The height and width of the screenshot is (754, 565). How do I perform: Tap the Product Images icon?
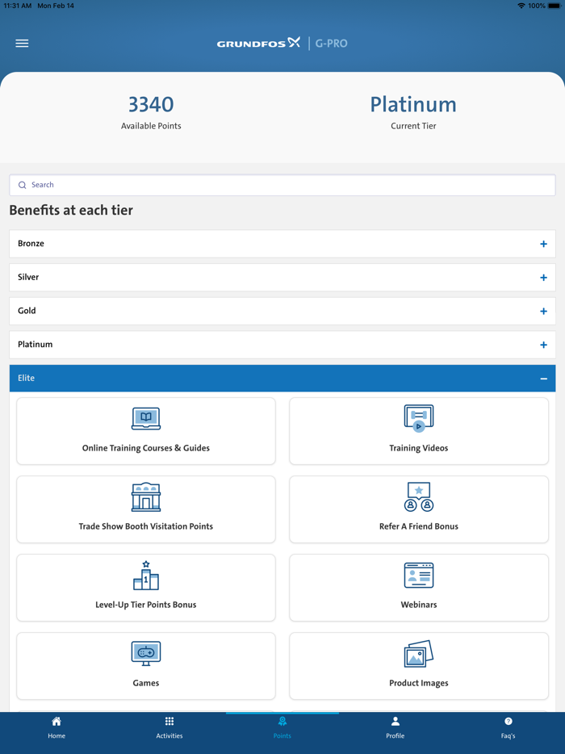[x=419, y=653]
